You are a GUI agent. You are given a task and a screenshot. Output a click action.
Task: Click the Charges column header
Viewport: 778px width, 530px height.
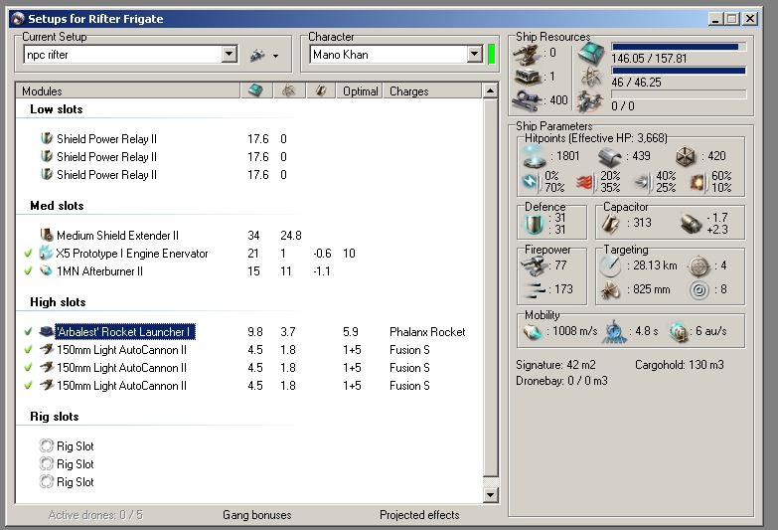(x=431, y=90)
